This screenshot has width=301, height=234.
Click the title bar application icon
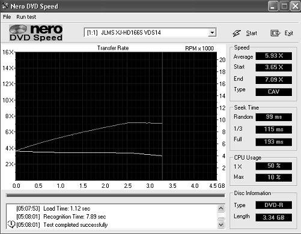(x=5, y=6)
